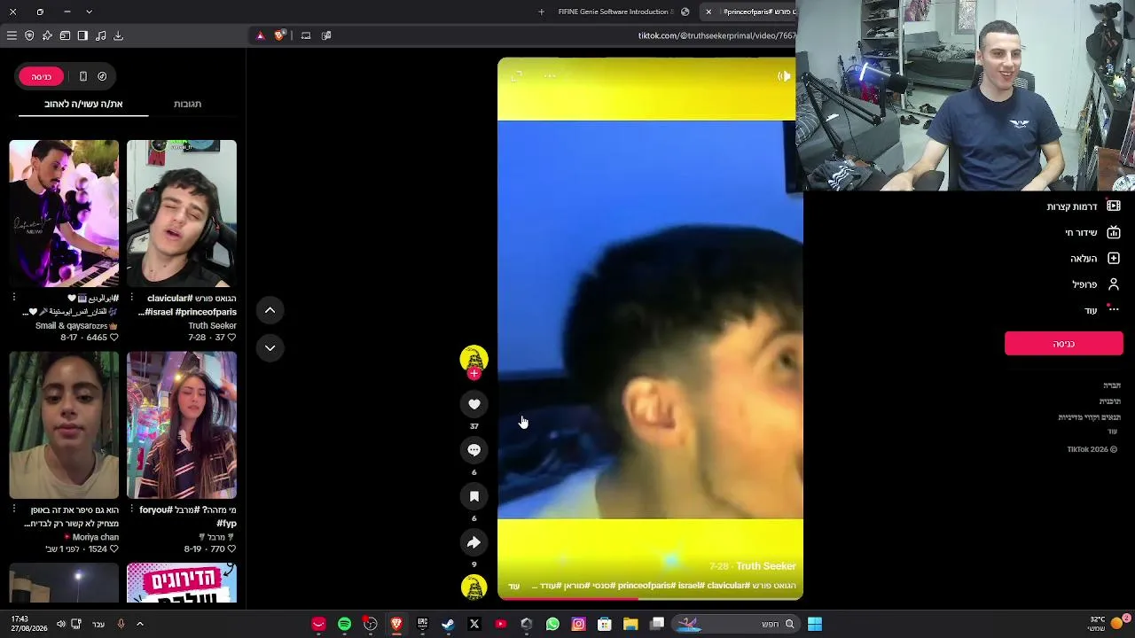Open Spotify from the taskbar
The image size is (1135, 638).
pyautogui.click(x=344, y=624)
